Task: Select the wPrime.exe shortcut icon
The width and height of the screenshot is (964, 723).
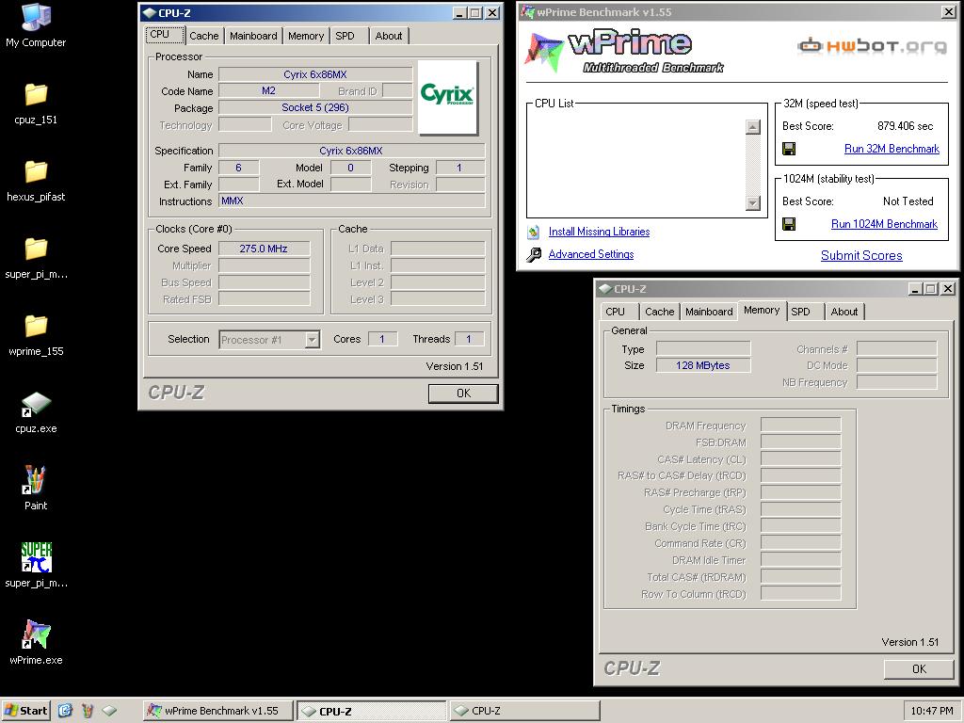Action: 36,642
